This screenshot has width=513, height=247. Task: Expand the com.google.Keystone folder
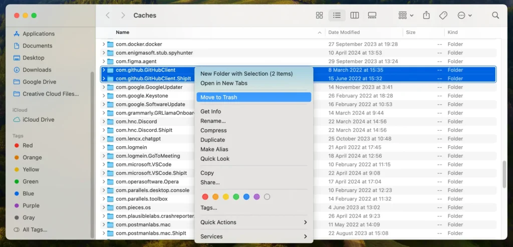click(103, 96)
